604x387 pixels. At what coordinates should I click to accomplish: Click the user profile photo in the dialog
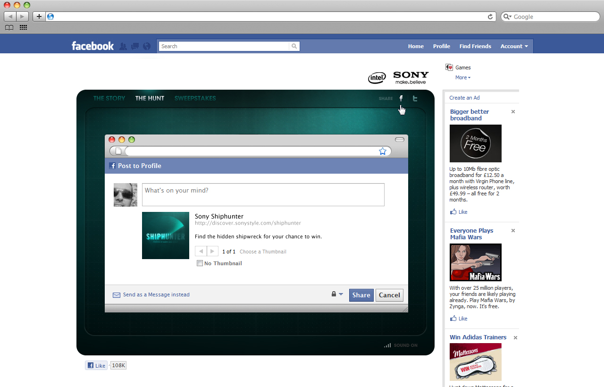126,195
